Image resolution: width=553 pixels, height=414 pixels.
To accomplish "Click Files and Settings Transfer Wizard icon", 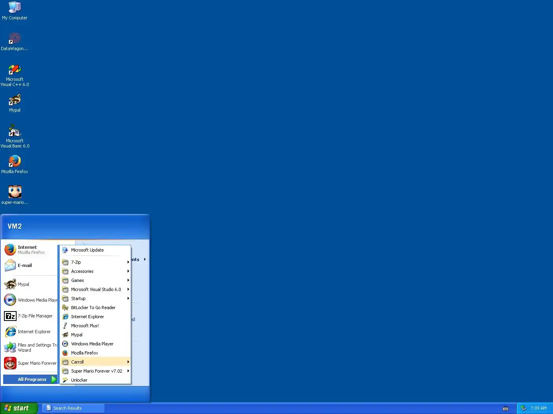I will click(10, 347).
